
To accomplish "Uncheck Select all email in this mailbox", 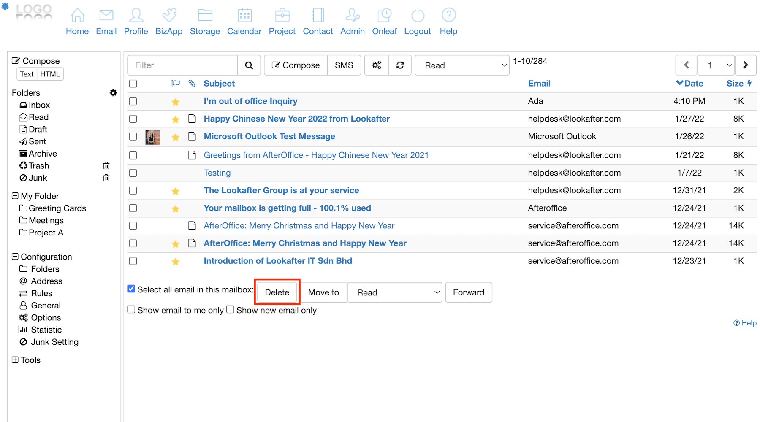I will (x=131, y=289).
